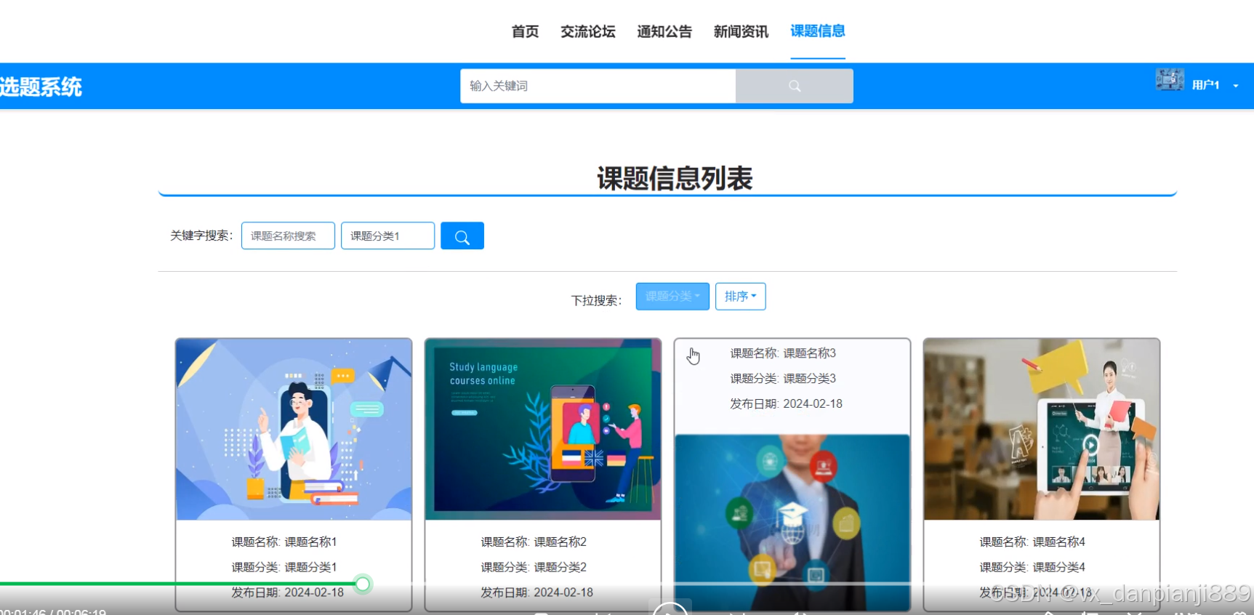The image size is (1254, 615).
Task: Click the 用户1 username label
Action: point(1205,85)
